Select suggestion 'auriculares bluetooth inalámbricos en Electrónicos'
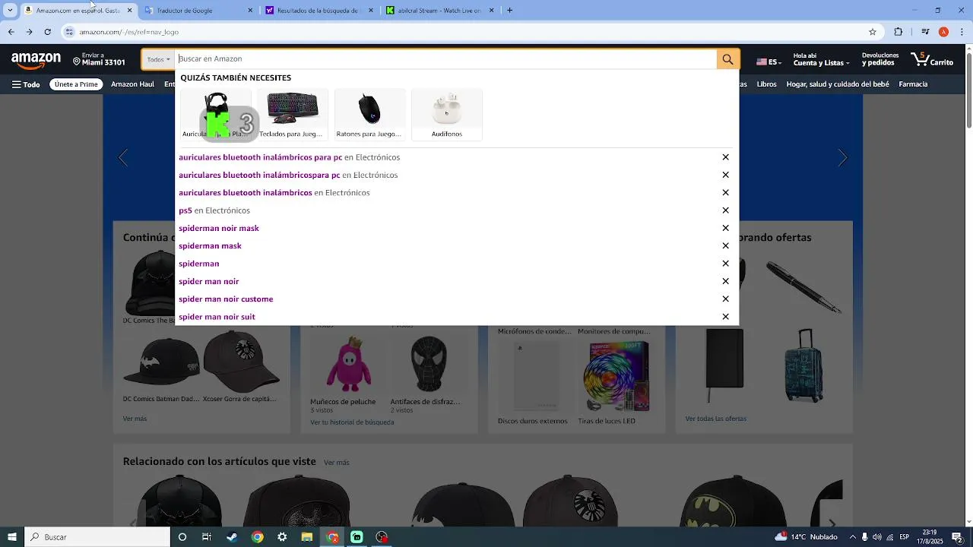Image resolution: width=973 pixels, height=547 pixels. pos(274,193)
